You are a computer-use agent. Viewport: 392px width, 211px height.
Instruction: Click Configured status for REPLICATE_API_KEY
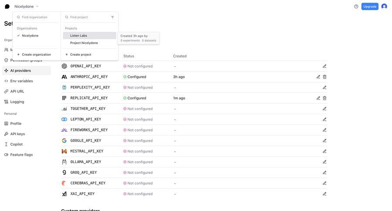(135, 98)
